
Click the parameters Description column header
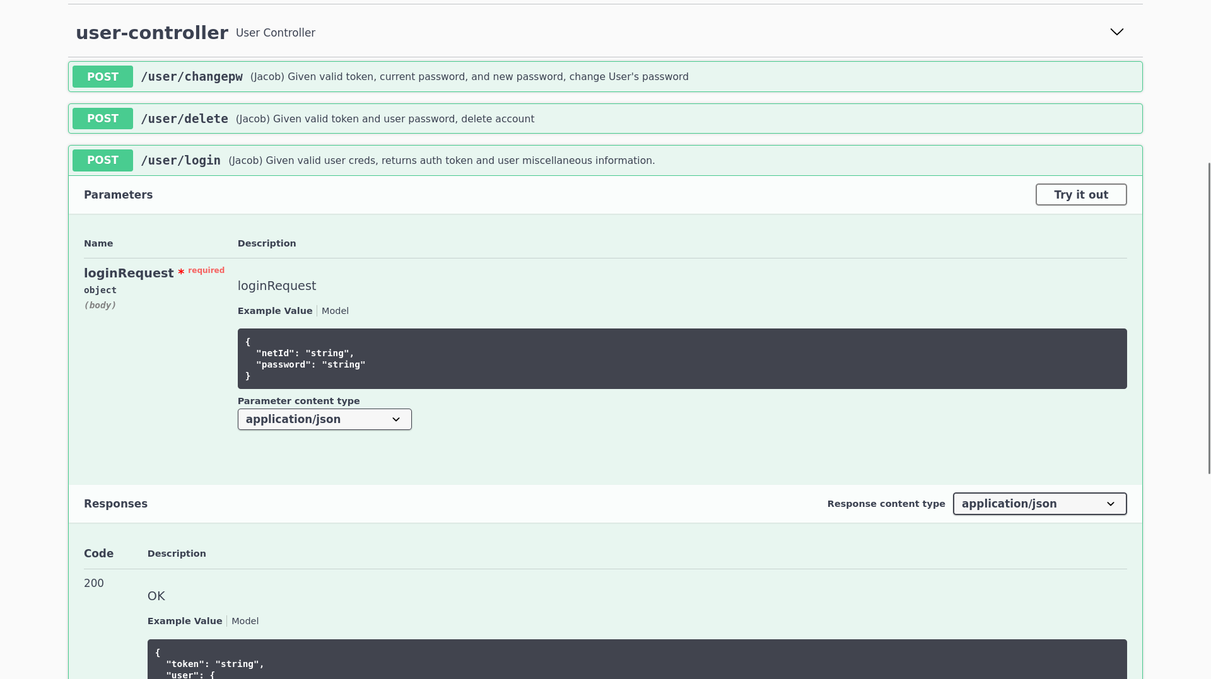pyautogui.click(x=267, y=243)
